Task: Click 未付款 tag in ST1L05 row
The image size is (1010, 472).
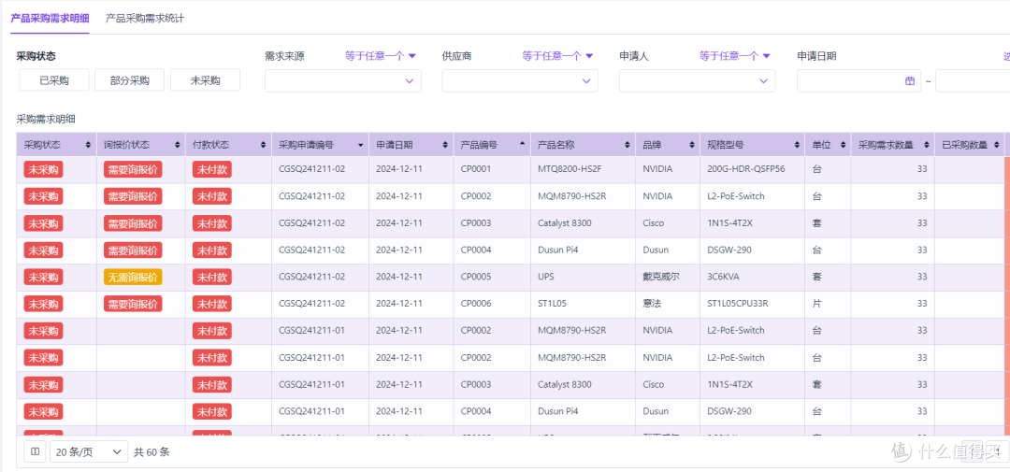Action: click(x=212, y=303)
